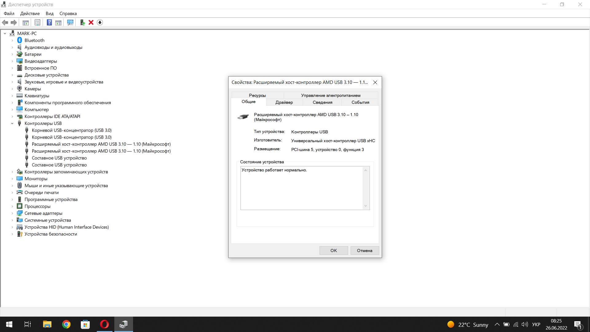Expand the Bluetooth device category
Image resolution: width=590 pixels, height=332 pixels.
pyautogui.click(x=12, y=41)
